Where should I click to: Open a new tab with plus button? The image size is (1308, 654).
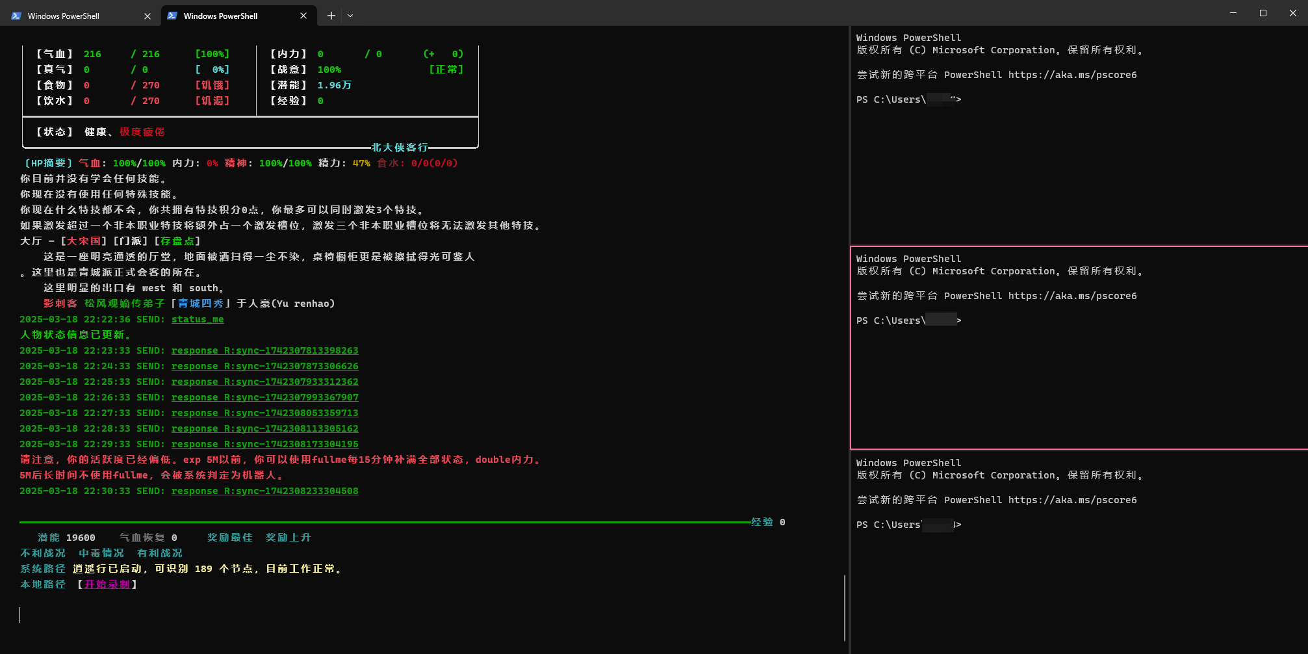331,16
